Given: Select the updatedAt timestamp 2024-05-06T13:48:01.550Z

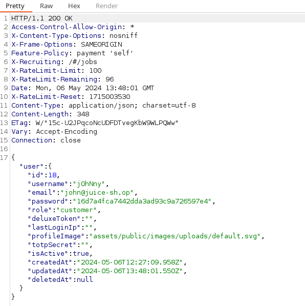Looking at the screenshot, I should (130, 271).
